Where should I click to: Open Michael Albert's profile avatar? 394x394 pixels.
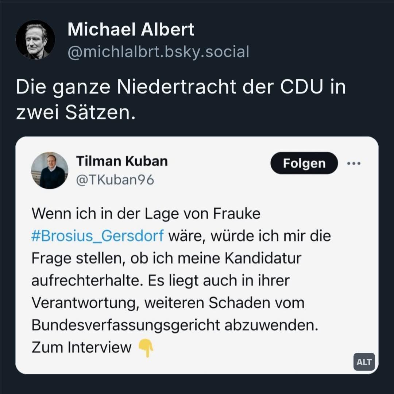tap(35, 39)
